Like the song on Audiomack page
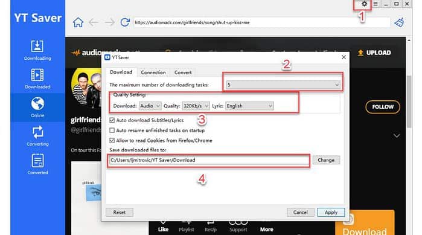422x235 pixels. pos(163,226)
